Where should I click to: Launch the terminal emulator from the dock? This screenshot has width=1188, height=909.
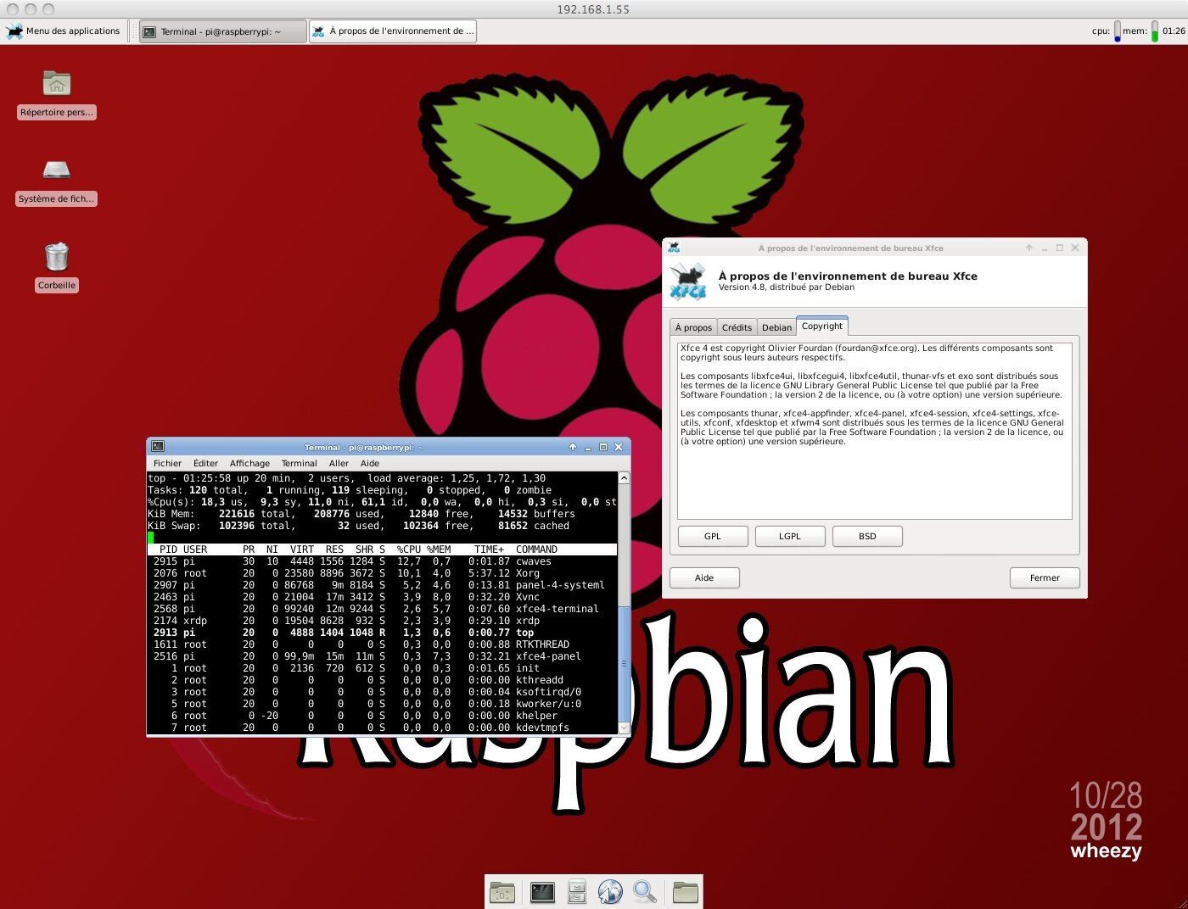click(x=542, y=892)
